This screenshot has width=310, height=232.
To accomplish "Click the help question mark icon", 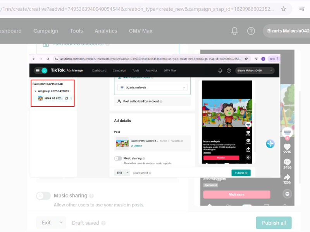I will [251, 31].
